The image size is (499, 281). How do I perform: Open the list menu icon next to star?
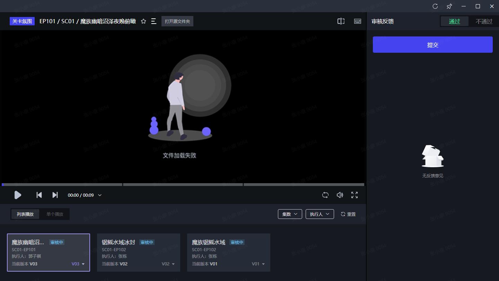[x=154, y=22]
